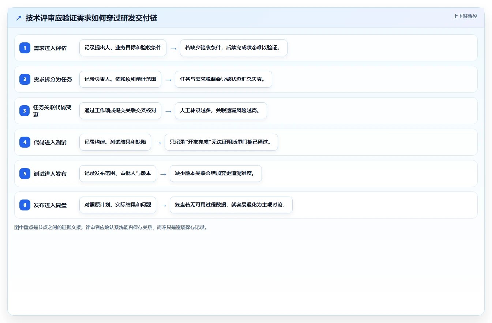The image size is (492, 323).
Task: Select step badge 4 for 代码进入测试
Action: pos(25,142)
